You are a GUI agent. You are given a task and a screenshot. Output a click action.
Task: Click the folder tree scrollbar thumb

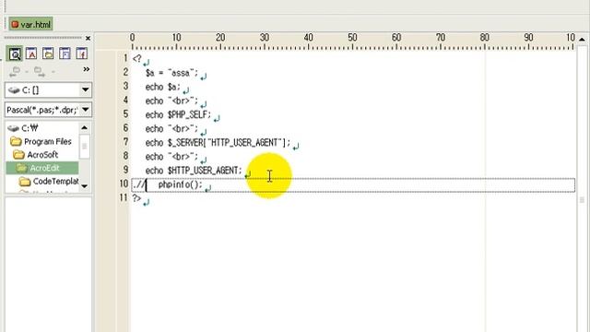pyautogui.click(x=85, y=147)
